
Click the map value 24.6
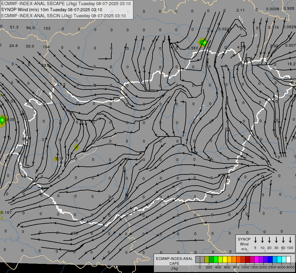pyautogui.click(x=13, y=46)
